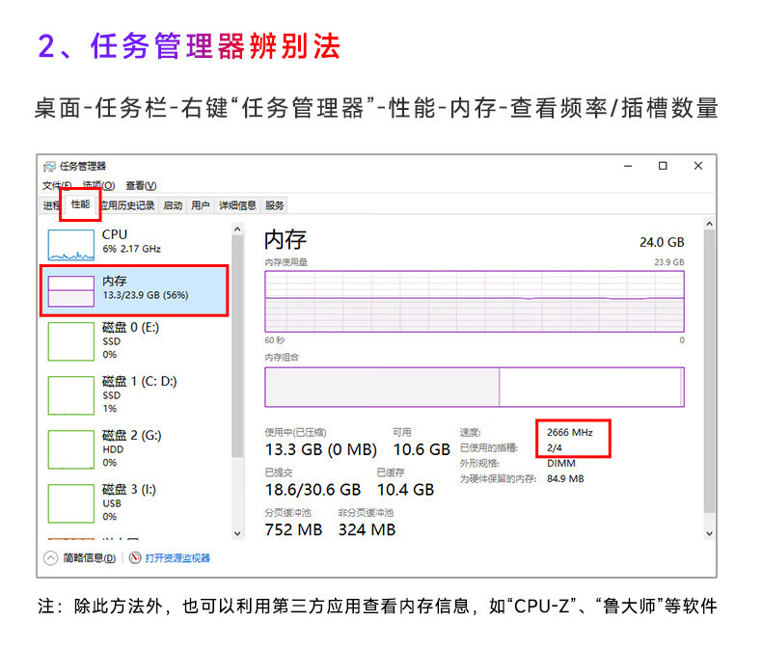Screen dimensions: 762x648
Task: Select the 内存 usage thumbnail
Action: pyautogui.click(x=71, y=291)
